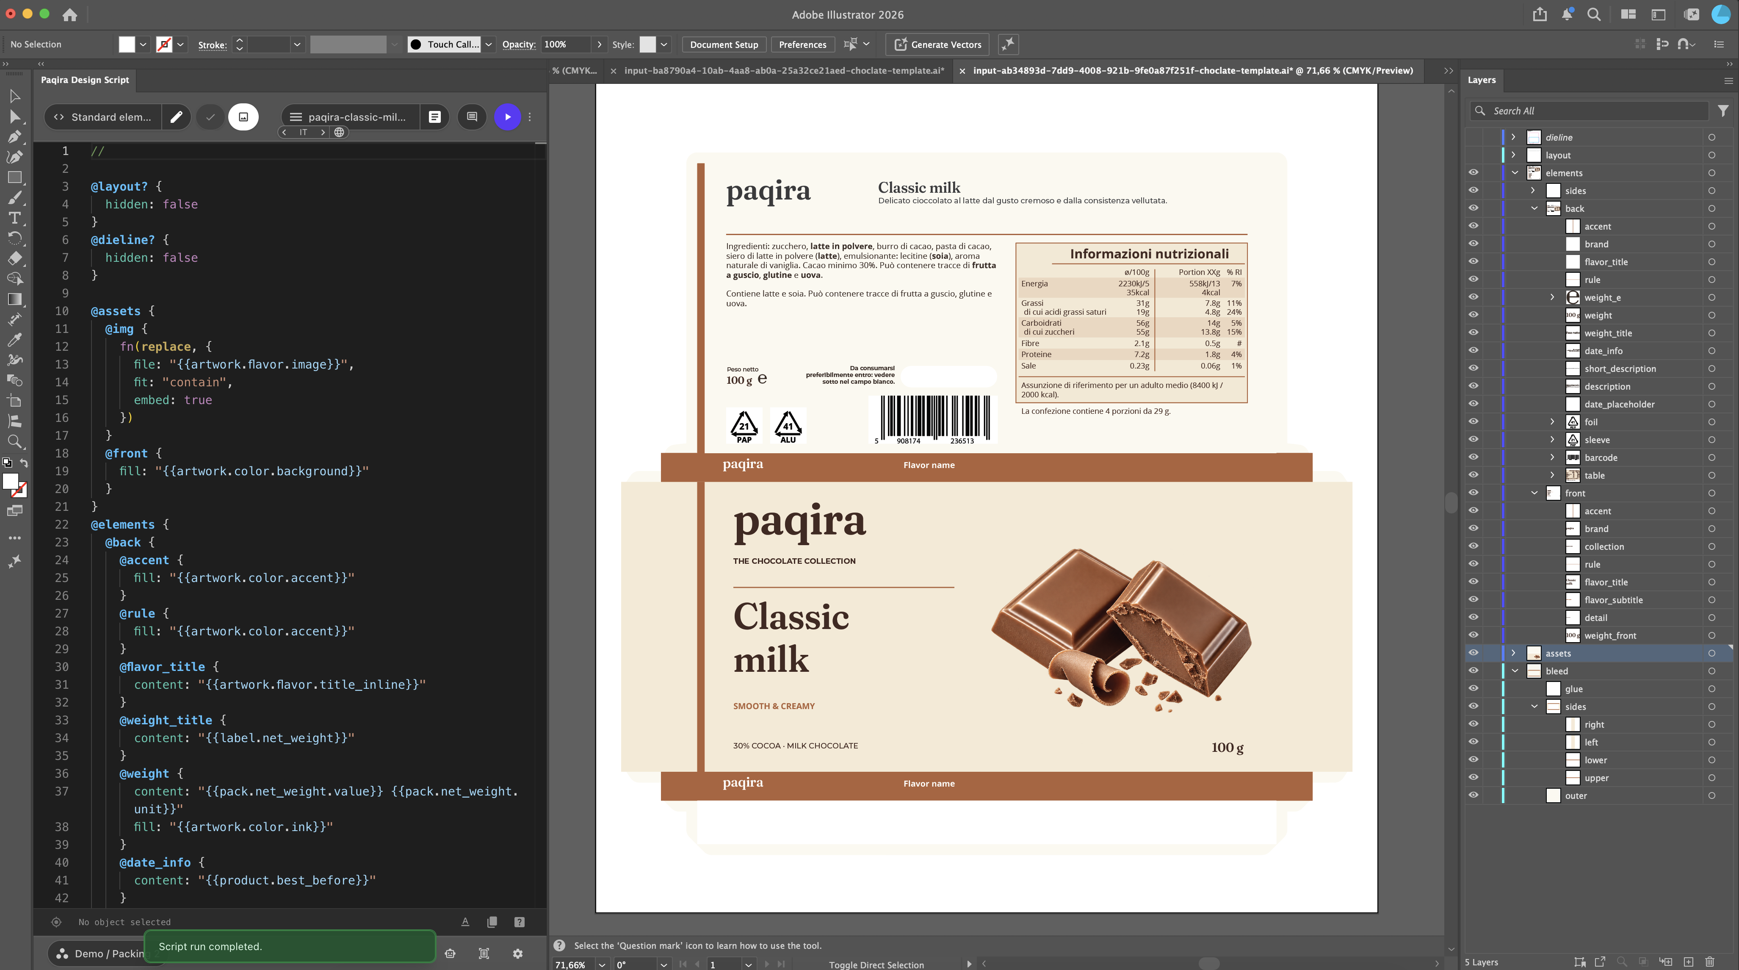This screenshot has width=1739, height=970.
Task: Click the Document Setup button
Action: coord(724,44)
